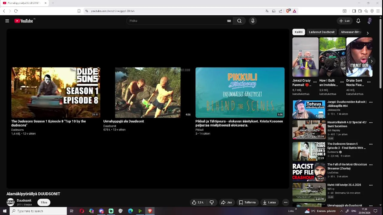The width and height of the screenshot is (383, 215).
Task: Open options for Dudesons Season 5 video
Action: click(371, 144)
